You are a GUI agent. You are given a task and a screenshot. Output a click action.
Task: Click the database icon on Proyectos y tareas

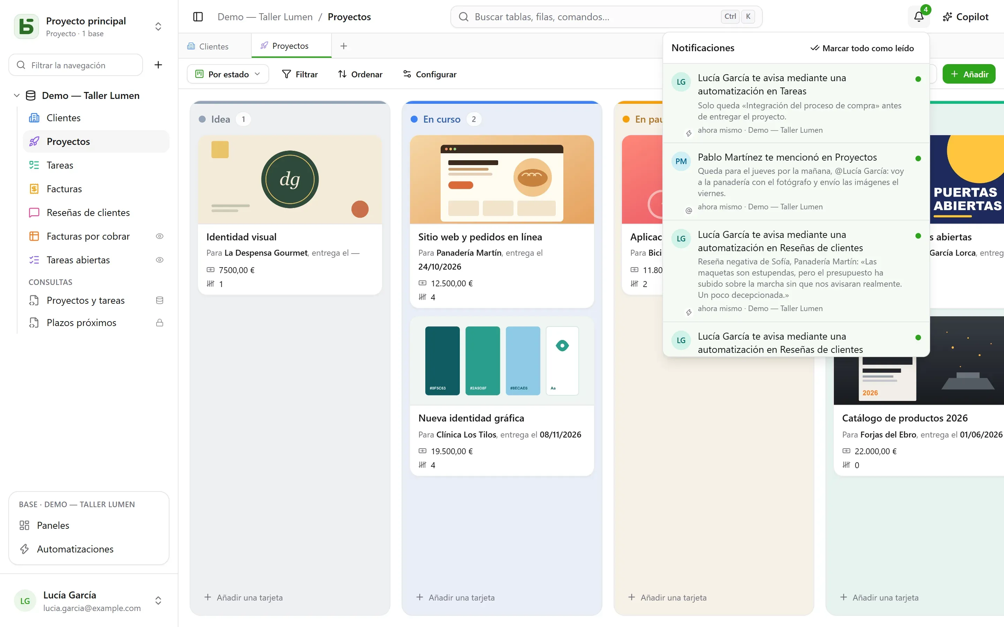coord(159,300)
